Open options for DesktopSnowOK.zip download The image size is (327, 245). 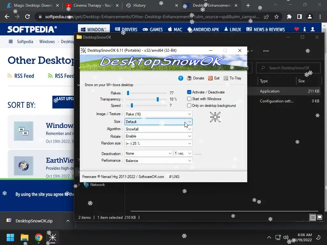click(68, 221)
